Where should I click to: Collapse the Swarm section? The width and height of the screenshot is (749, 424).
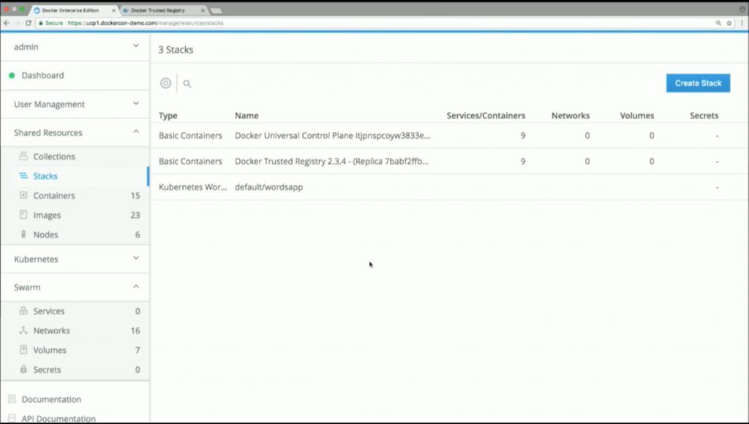coord(136,287)
